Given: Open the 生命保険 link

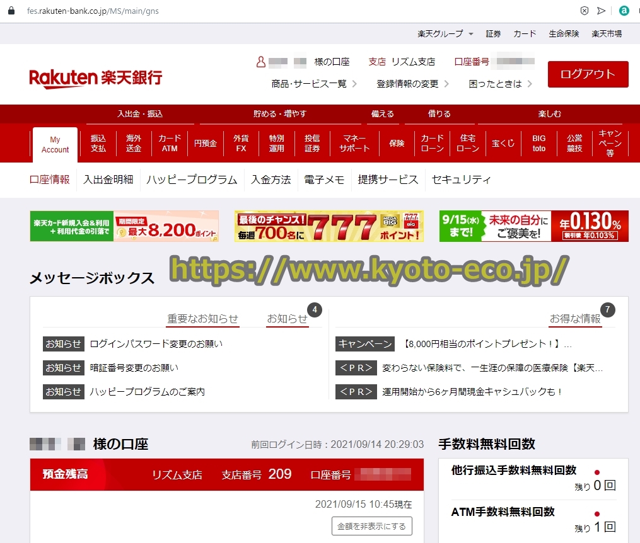Looking at the screenshot, I should [564, 33].
